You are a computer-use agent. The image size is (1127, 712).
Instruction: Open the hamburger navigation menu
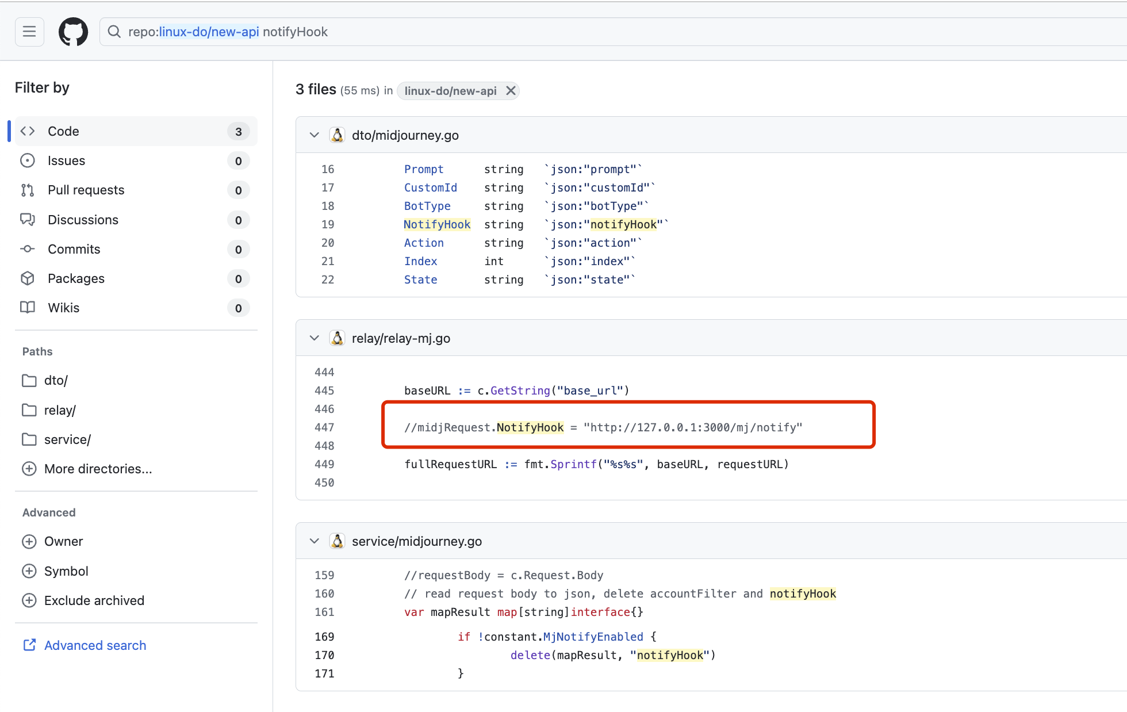29,32
